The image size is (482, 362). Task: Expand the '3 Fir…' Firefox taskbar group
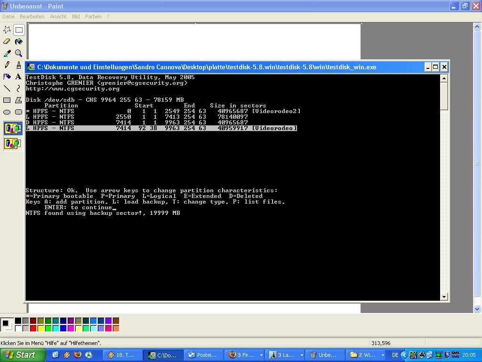coord(261,355)
